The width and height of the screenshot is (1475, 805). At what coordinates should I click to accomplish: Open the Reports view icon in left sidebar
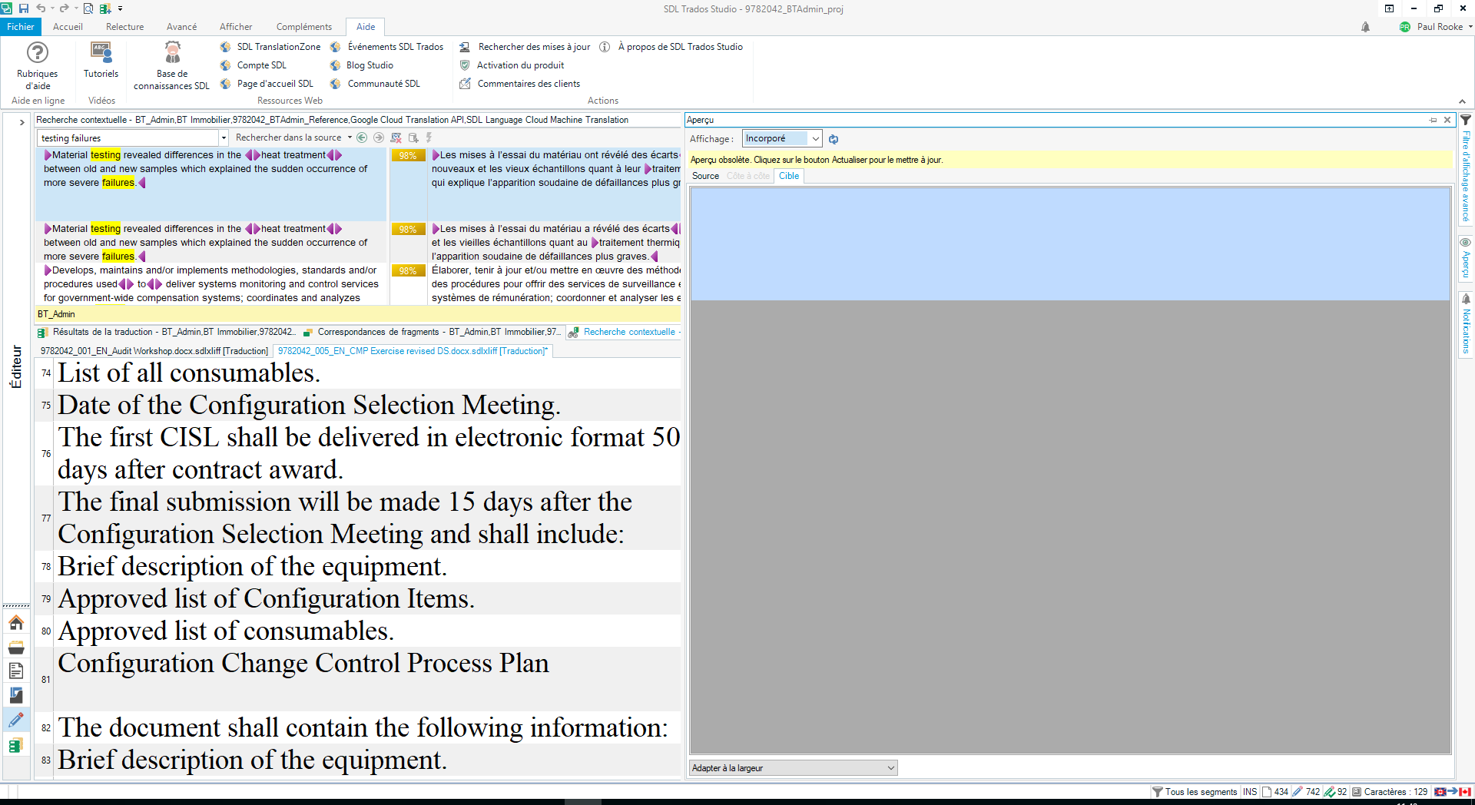click(x=16, y=695)
